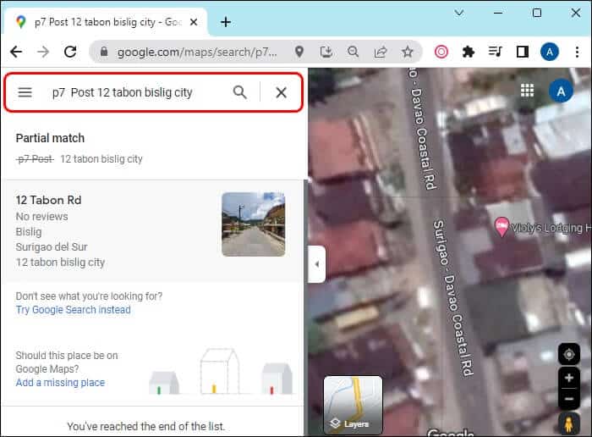Viewport: 592px width, 437px height.
Task: Click 'You've reached the end of the list' text
Action: coord(146,427)
